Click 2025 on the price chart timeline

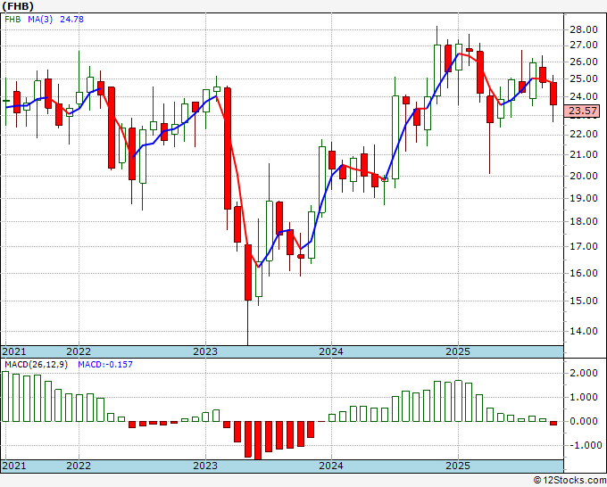[x=458, y=351]
